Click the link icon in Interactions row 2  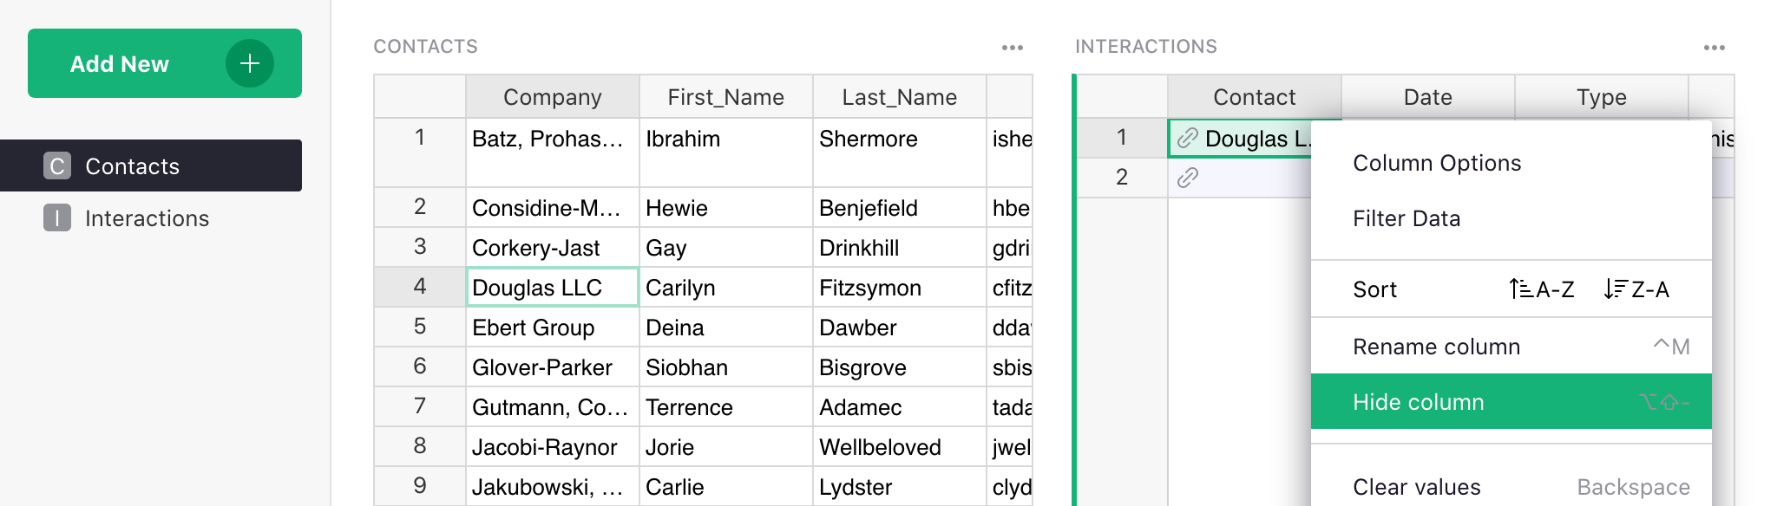click(1188, 178)
